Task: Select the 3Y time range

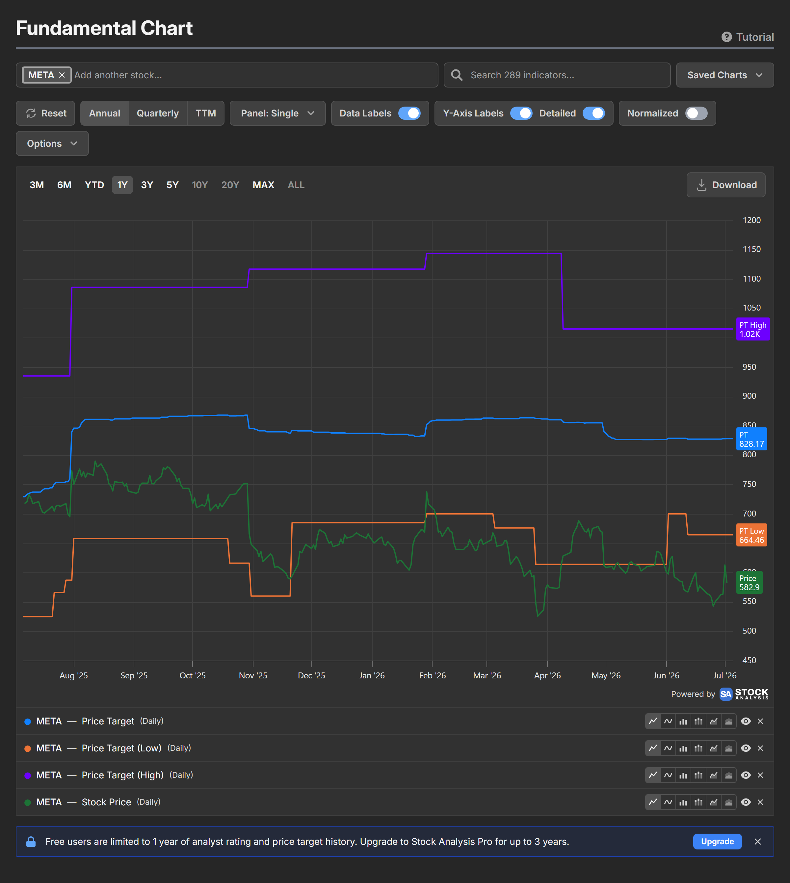Action: pyautogui.click(x=147, y=185)
